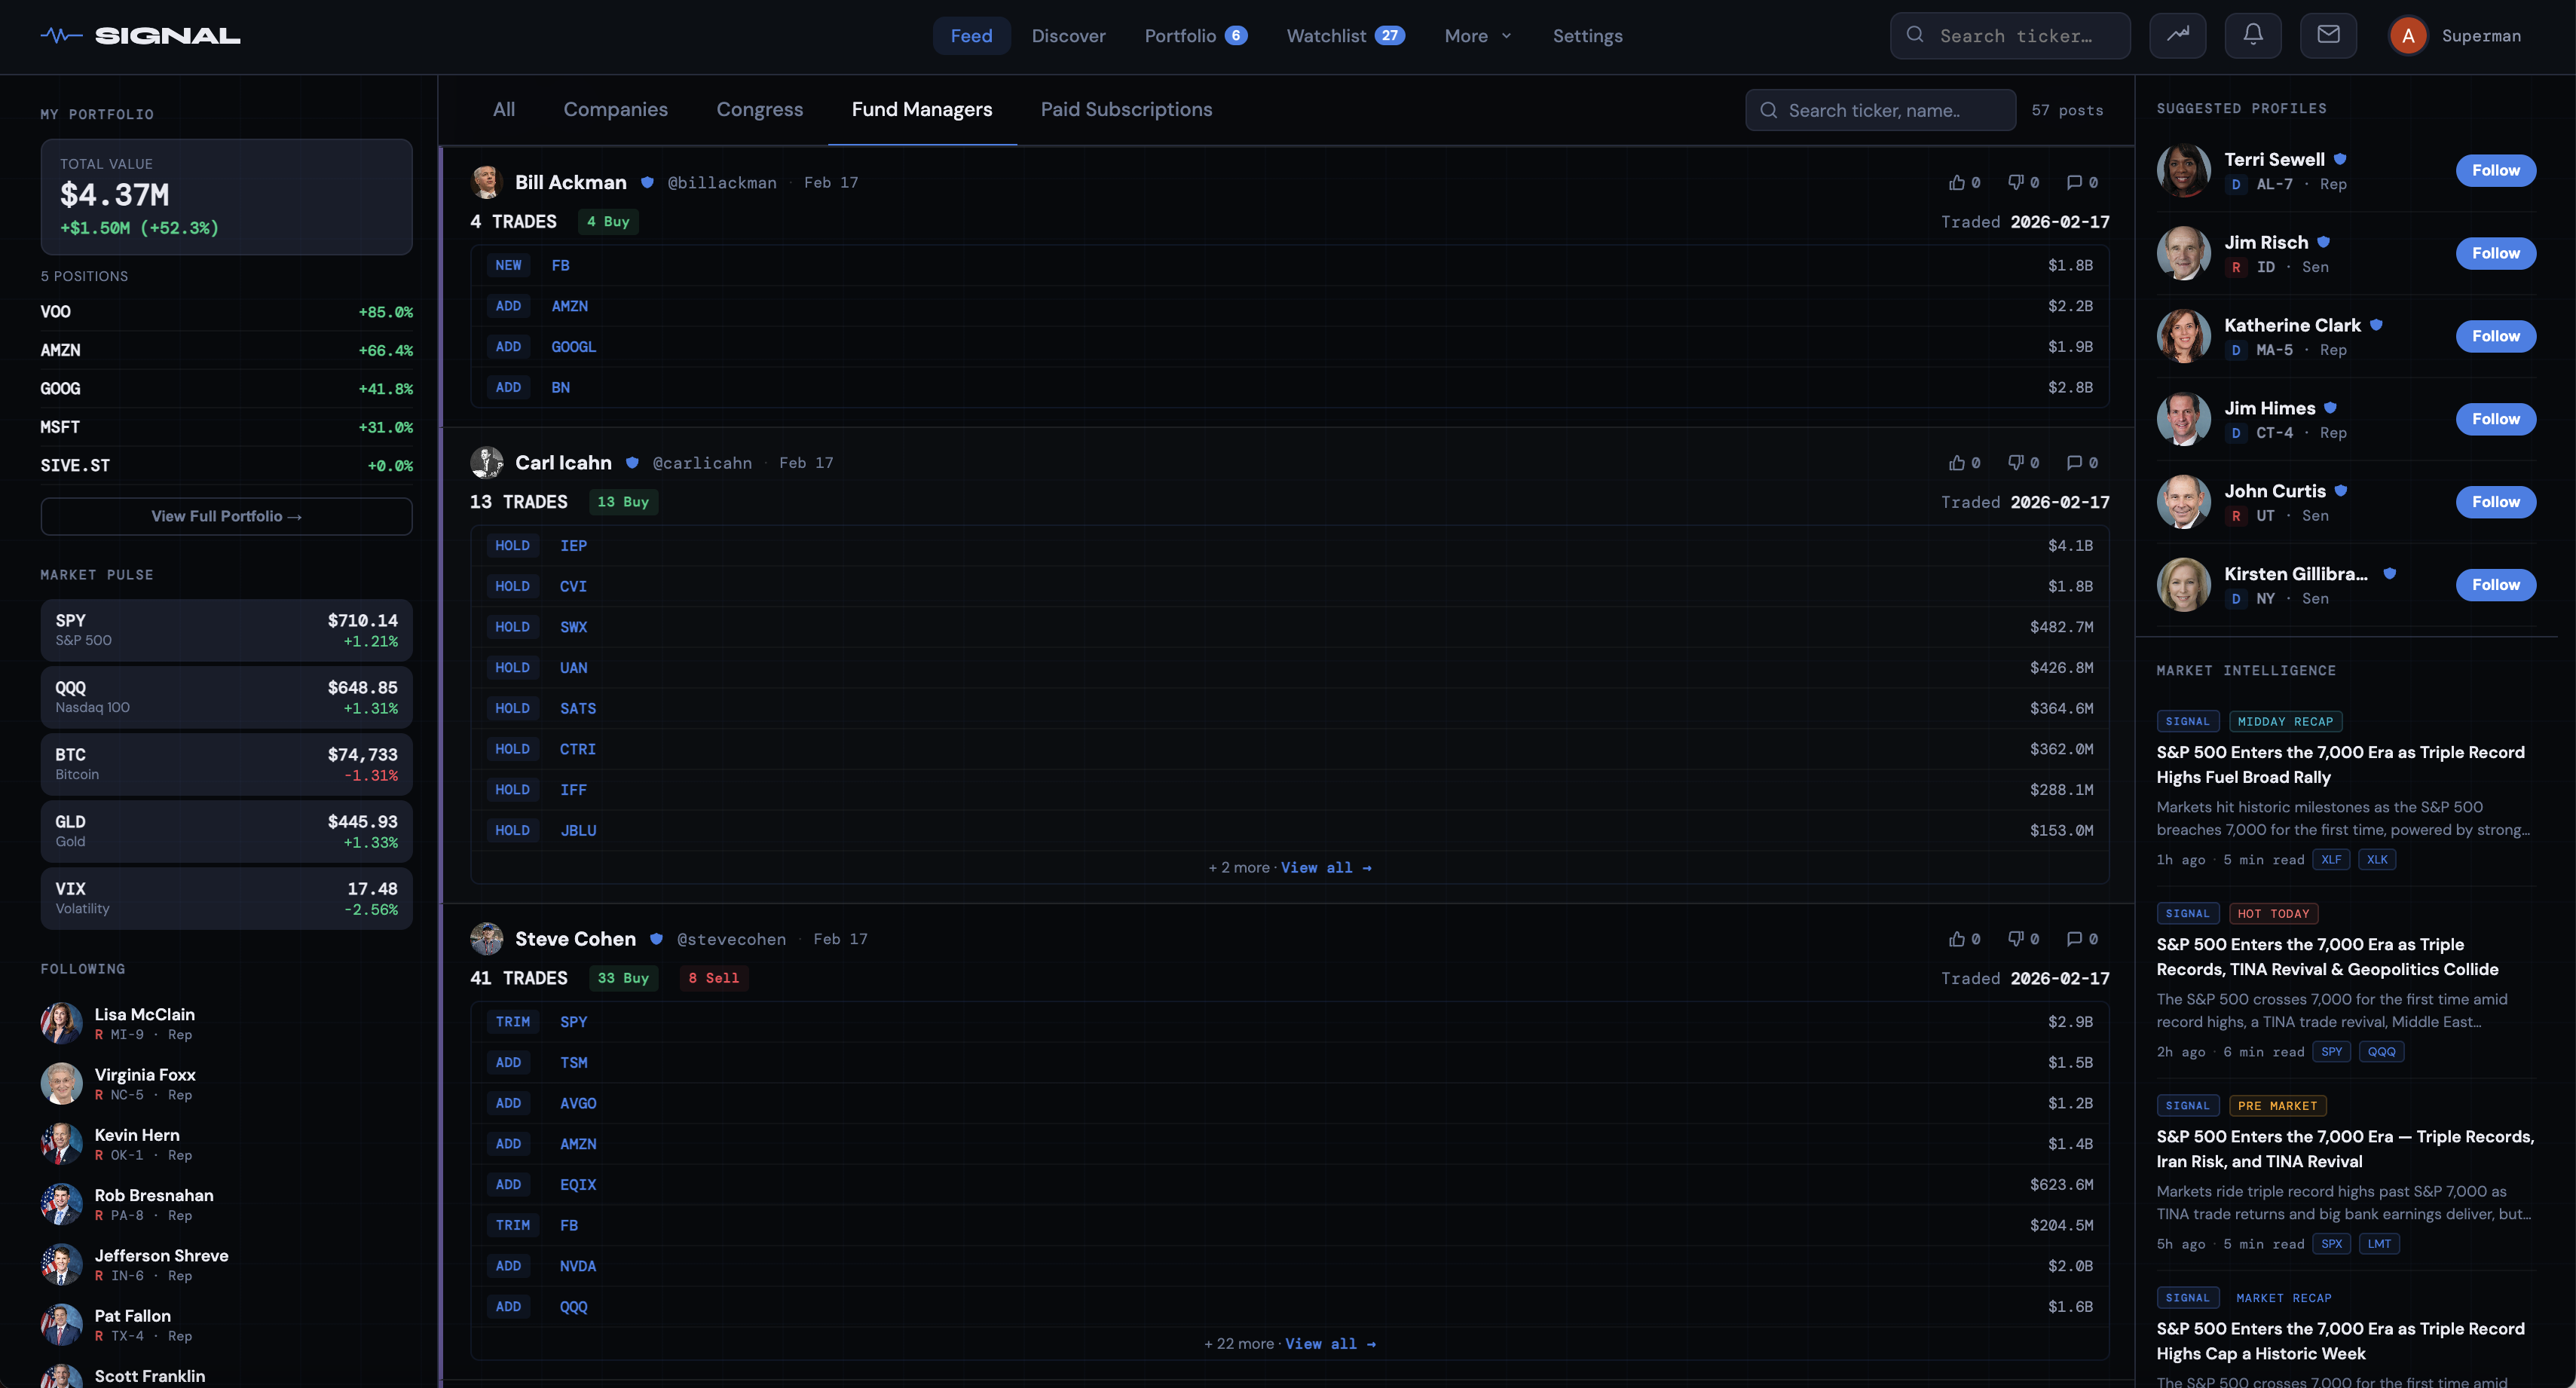Toggle follow for Jim Risch
Viewport: 2576px width, 1388px height.
tap(2495, 253)
